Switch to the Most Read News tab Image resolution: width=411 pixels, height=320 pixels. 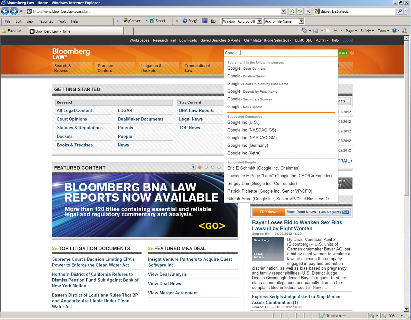tap(301, 212)
